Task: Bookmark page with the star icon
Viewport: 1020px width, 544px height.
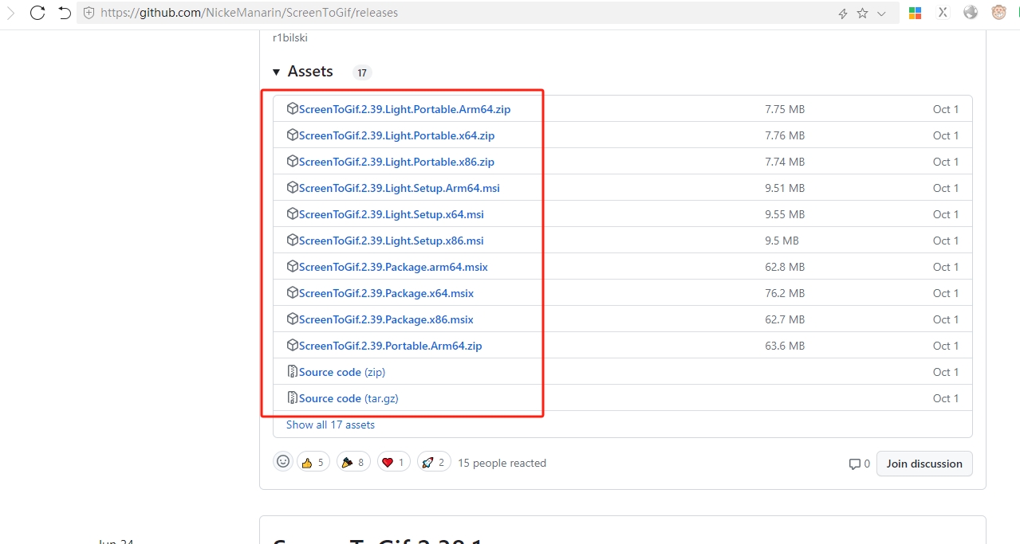Action: [x=862, y=14]
